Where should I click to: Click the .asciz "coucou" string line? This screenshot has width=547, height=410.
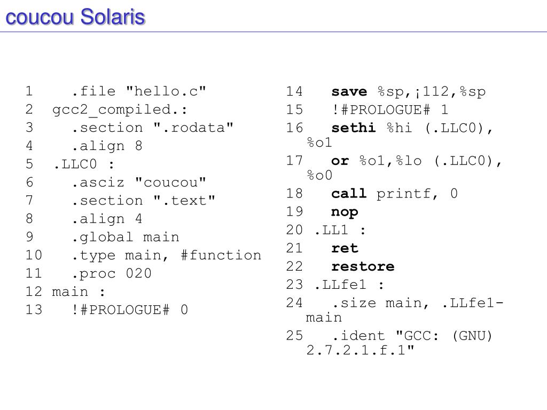(139, 183)
